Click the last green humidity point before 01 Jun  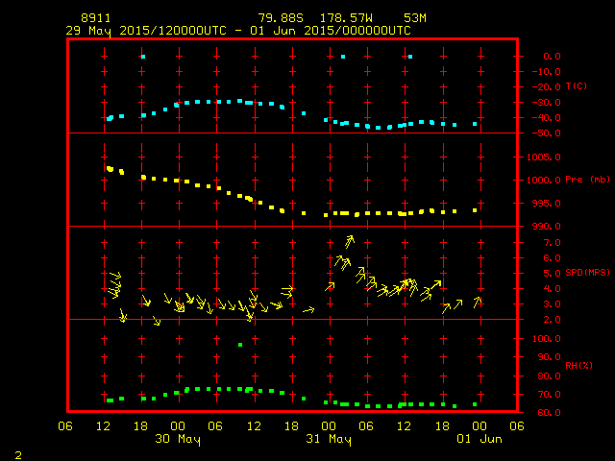click(475, 404)
